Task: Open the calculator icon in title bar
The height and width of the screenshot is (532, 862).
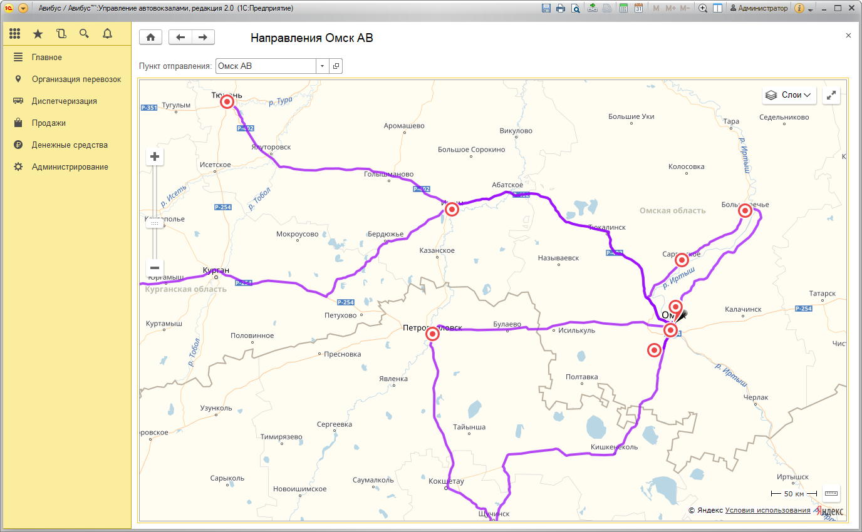Action: pos(623,8)
